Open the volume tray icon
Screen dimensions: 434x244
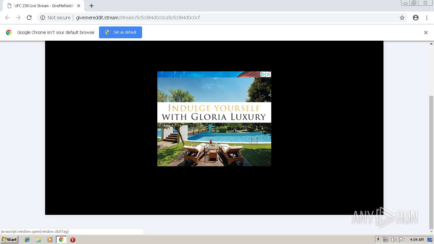pyautogui.click(x=393, y=240)
